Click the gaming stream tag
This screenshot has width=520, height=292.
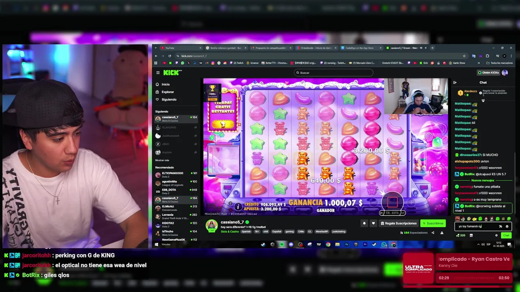point(289,232)
